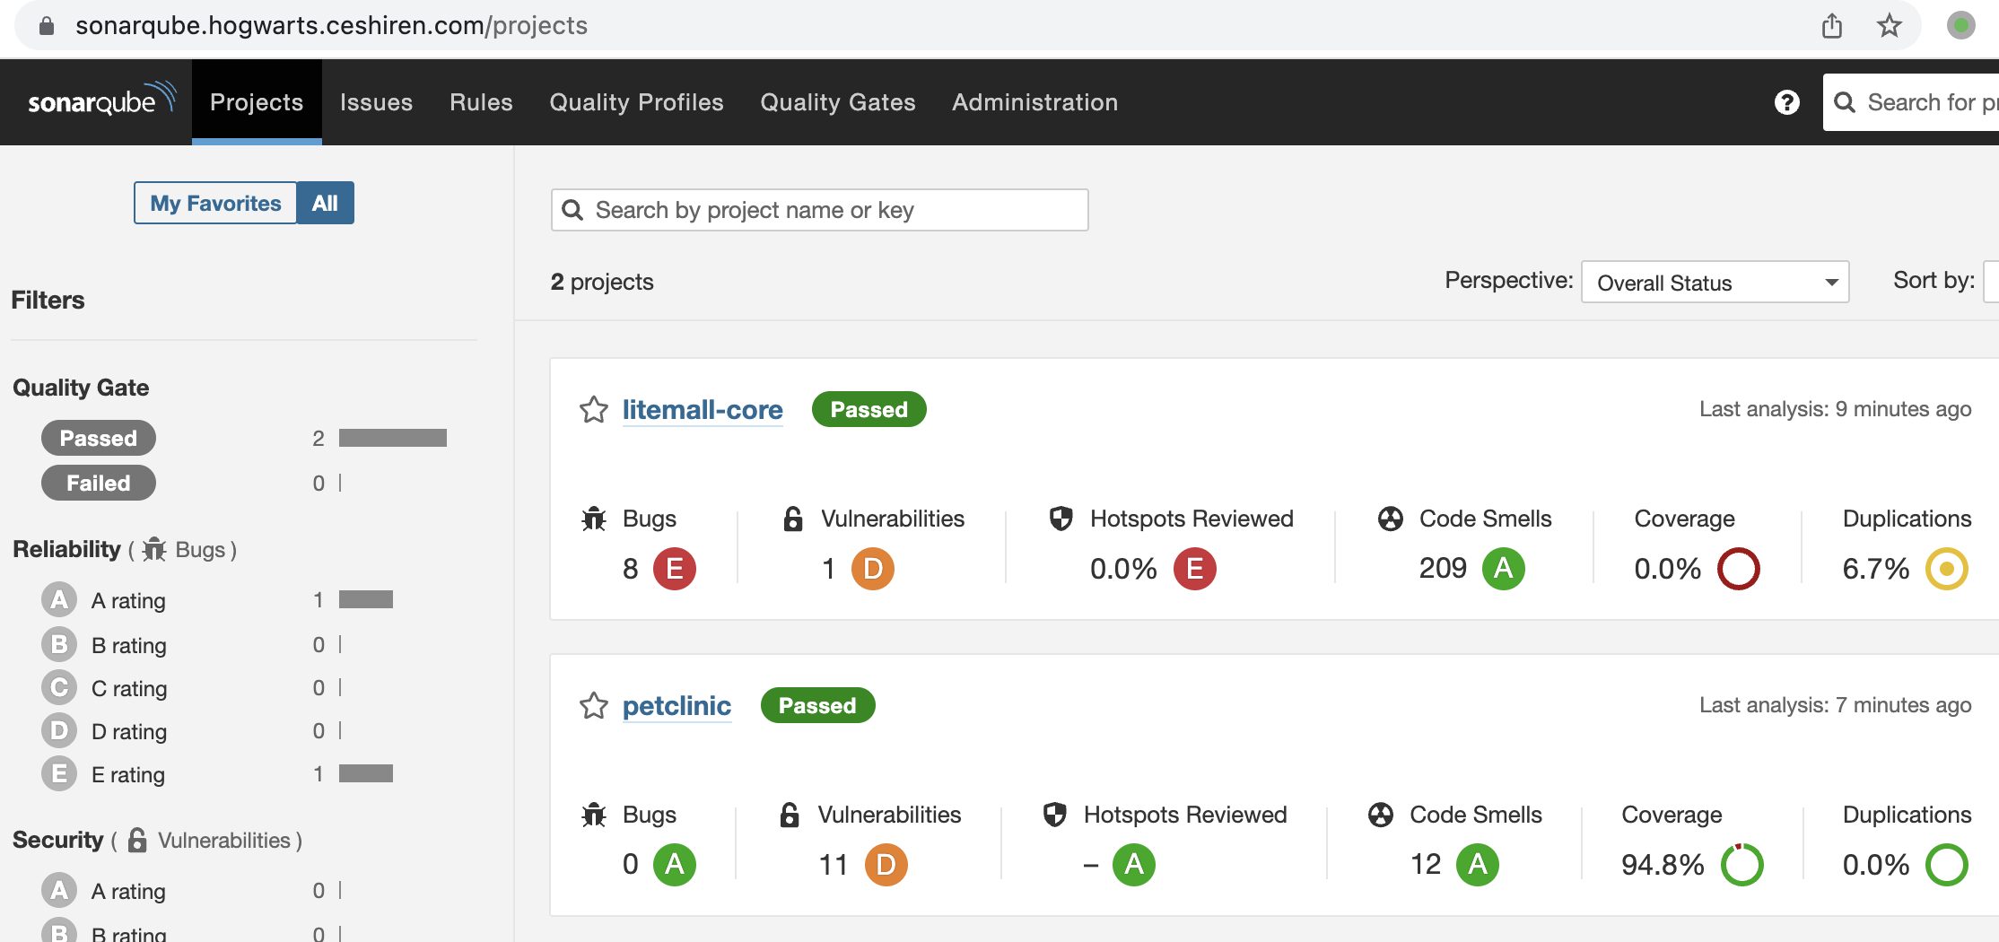Focus the global Search for projects field
The width and height of the screenshot is (1999, 942).
point(1911,102)
